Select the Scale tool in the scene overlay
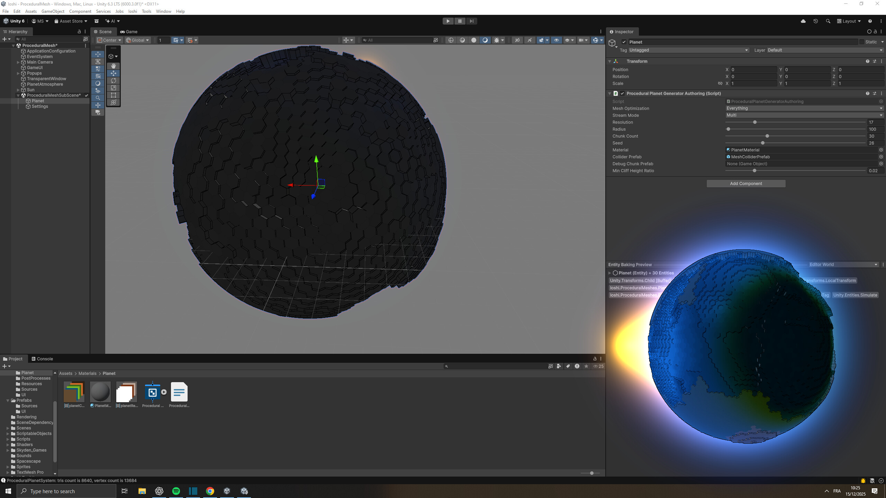 [114, 88]
